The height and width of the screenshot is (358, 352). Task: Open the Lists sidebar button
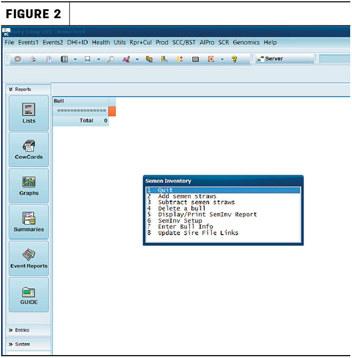(29, 113)
